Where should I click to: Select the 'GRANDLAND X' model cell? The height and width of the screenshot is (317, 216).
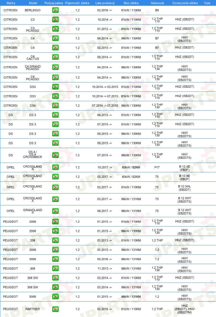pyautogui.click(x=33, y=211)
